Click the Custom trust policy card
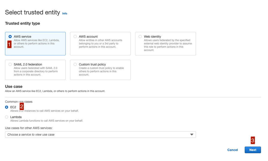This screenshot has height=161, width=268. [100, 70]
